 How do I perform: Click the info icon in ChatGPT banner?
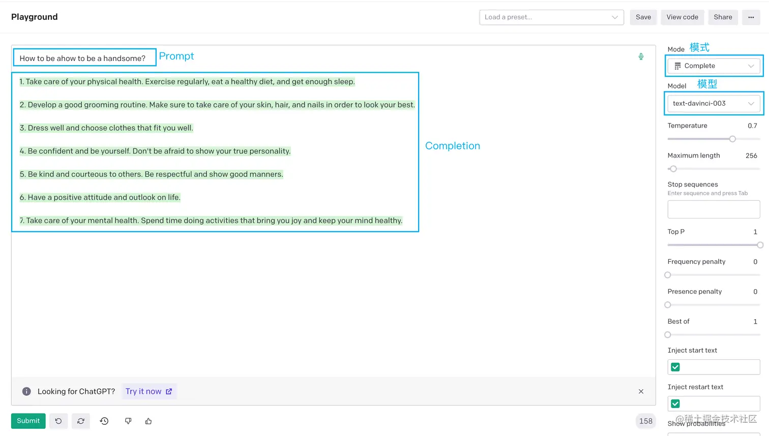click(x=26, y=391)
